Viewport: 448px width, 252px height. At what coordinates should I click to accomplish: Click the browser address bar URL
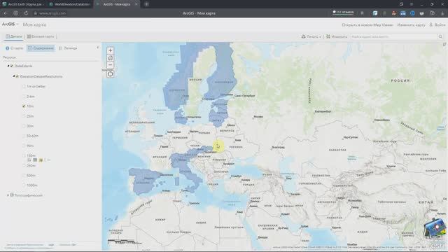(52, 13)
